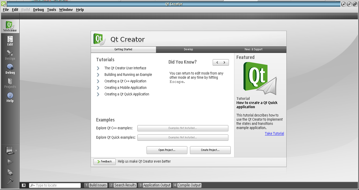The height and width of the screenshot is (190, 359).
Task: Switch to Debug mode in sidebar
Action: [x=10, y=69]
